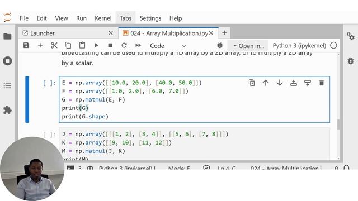Open the Help menu
The width and height of the screenshot is (358, 201).
176,18
